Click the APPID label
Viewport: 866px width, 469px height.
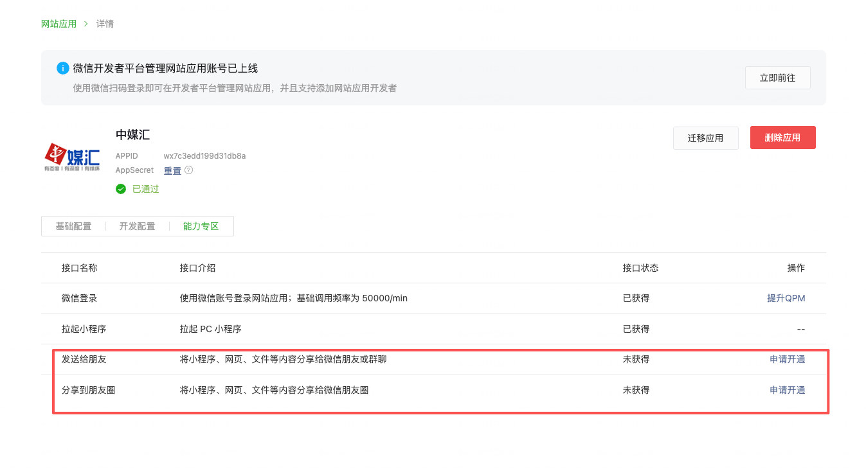[127, 156]
